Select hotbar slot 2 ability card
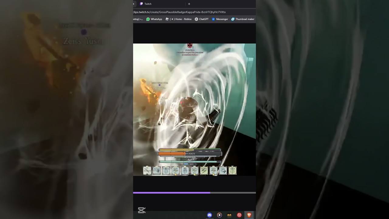Viewport: 389px width, 219px height. [x=157, y=171]
